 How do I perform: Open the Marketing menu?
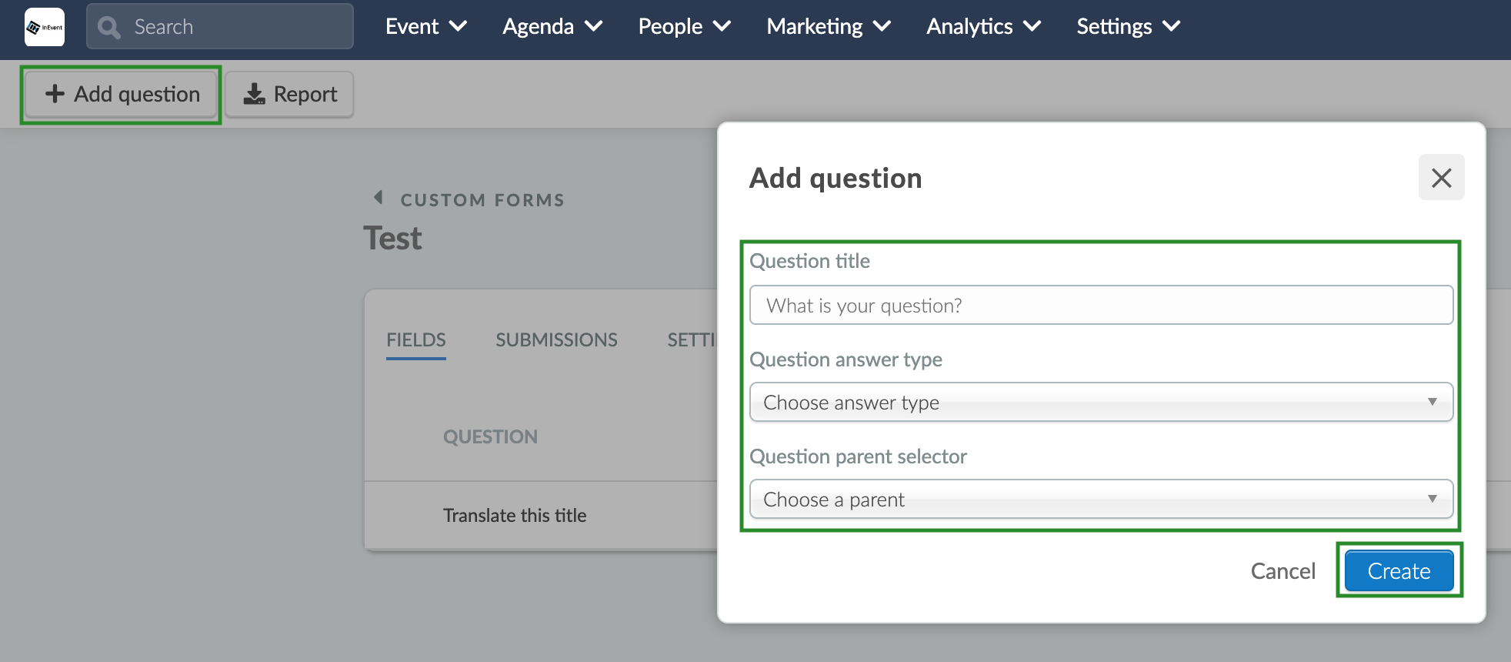(x=829, y=26)
